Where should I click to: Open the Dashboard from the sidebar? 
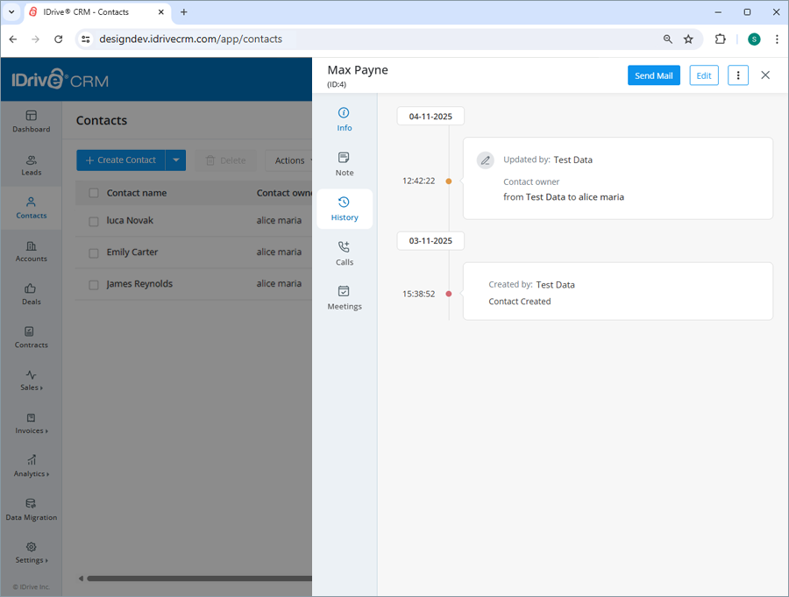point(31,122)
